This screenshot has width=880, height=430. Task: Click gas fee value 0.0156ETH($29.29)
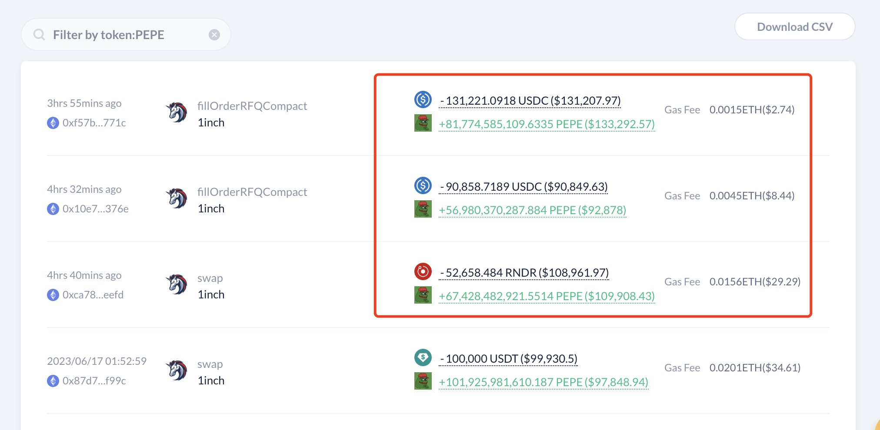click(x=755, y=282)
